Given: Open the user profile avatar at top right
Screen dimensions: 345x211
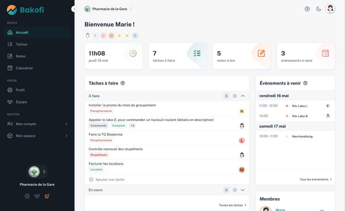Looking at the screenshot, I should (330, 9).
